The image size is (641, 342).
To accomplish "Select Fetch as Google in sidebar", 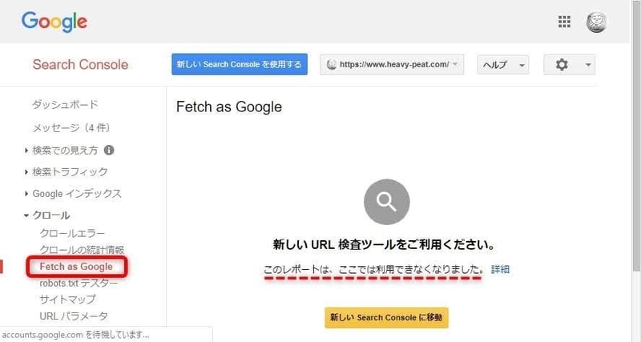I will (76, 267).
